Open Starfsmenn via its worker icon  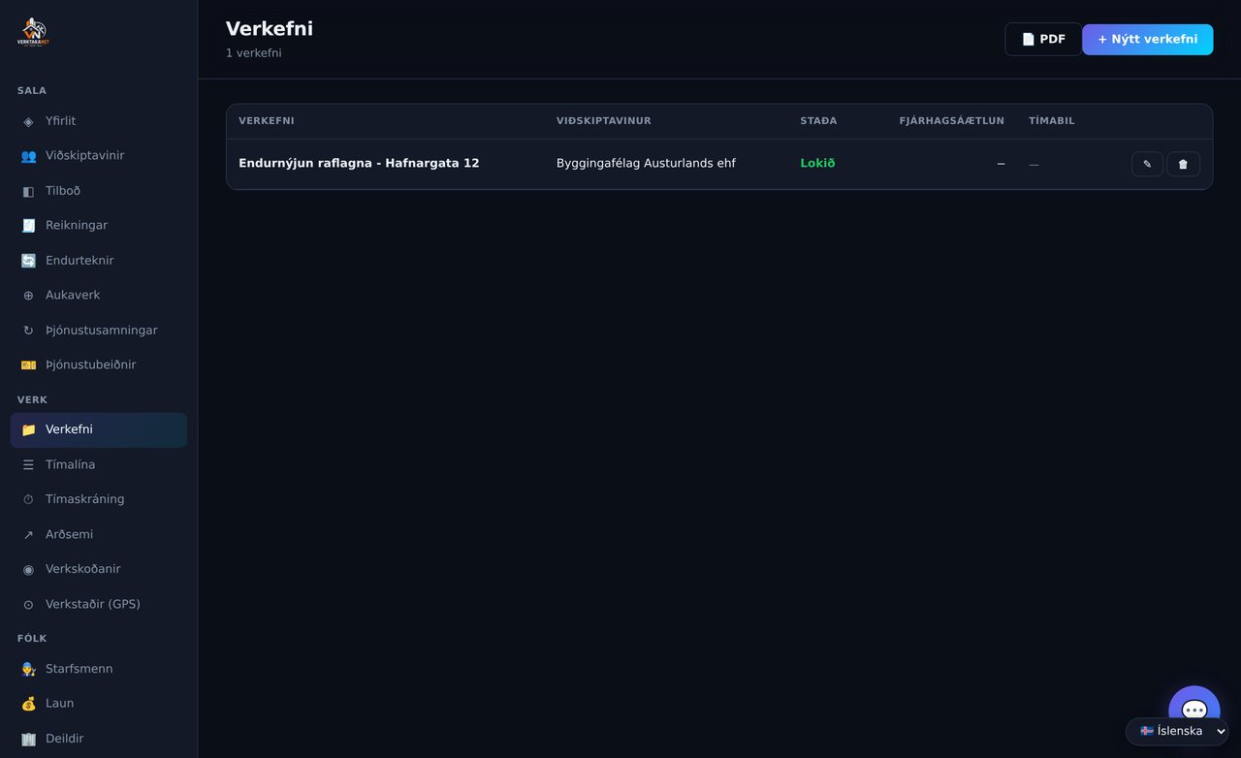[28, 669]
